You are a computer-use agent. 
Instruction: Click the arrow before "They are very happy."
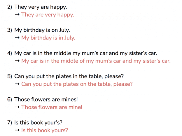click(17, 15)
